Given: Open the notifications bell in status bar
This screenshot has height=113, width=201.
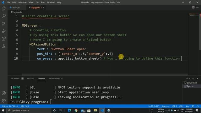Looking at the screenshot, I should click(198, 106).
